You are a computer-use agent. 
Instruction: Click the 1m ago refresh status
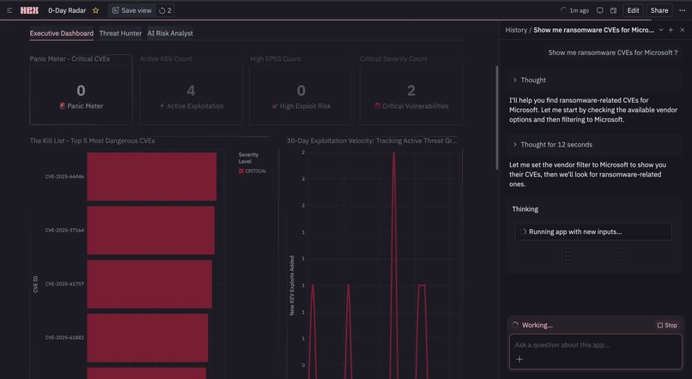pos(574,10)
